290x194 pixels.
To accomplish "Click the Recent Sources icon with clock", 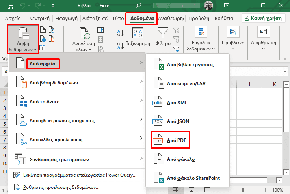I will click(52, 30).
